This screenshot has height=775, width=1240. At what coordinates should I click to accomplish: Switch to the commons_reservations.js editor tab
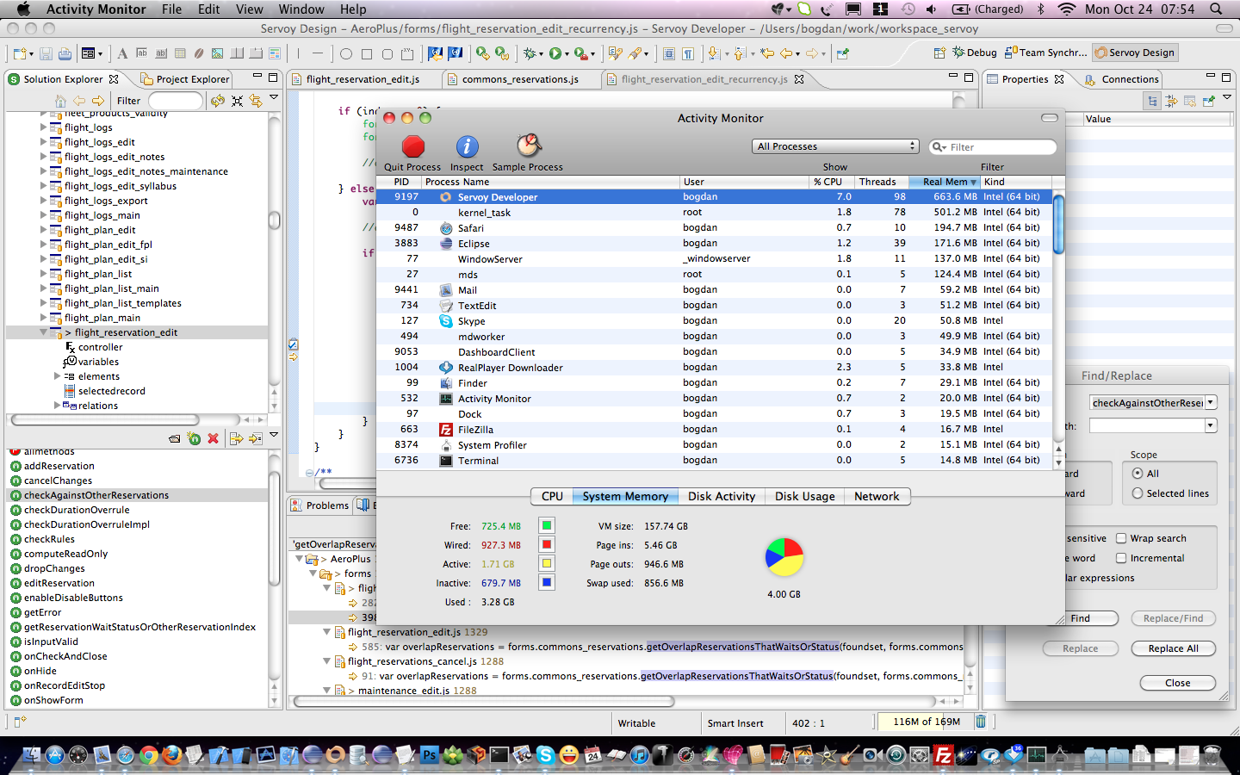(x=520, y=79)
